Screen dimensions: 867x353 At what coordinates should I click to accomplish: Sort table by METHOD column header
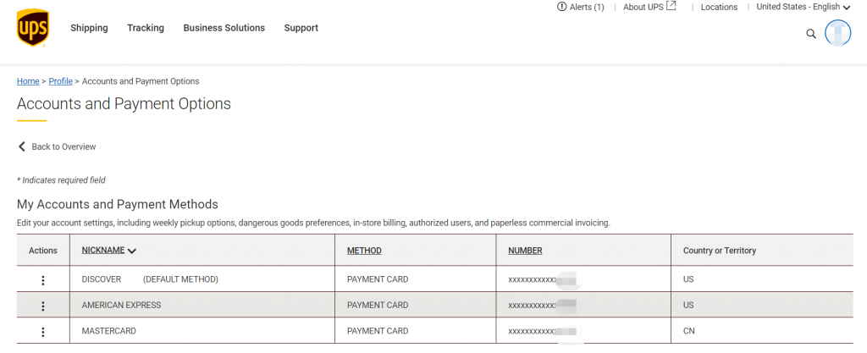(364, 251)
